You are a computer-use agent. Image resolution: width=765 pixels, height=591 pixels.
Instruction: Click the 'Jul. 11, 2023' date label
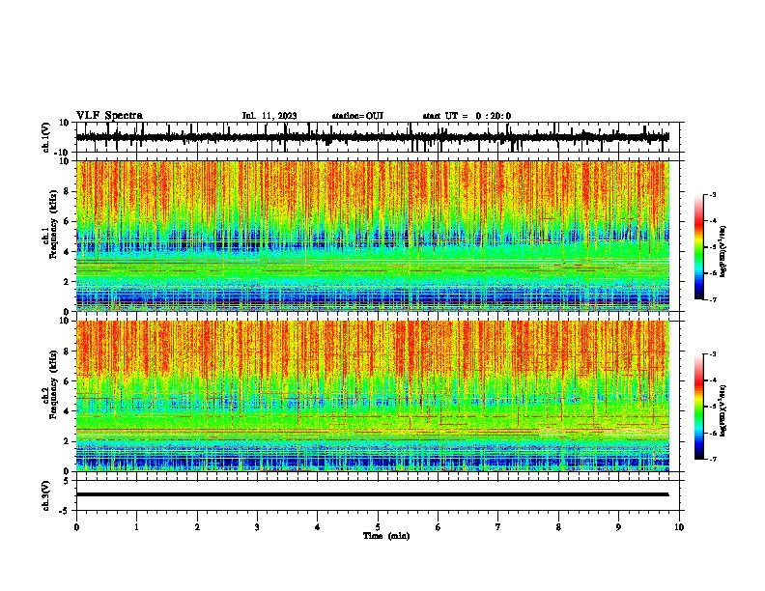coord(269,116)
